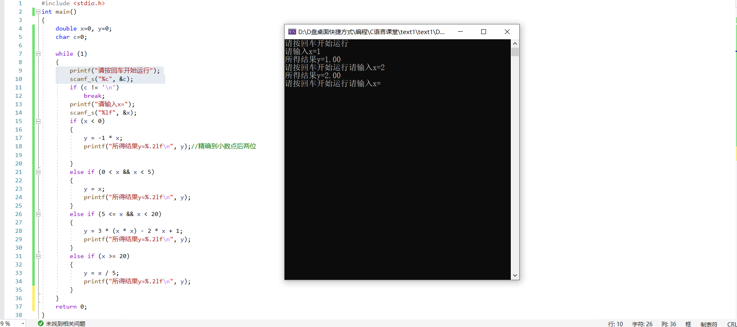This screenshot has height=327, width=737.
Task: Click console output line 所得结果y=1.00
Action: pyautogui.click(x=313, y=59)
